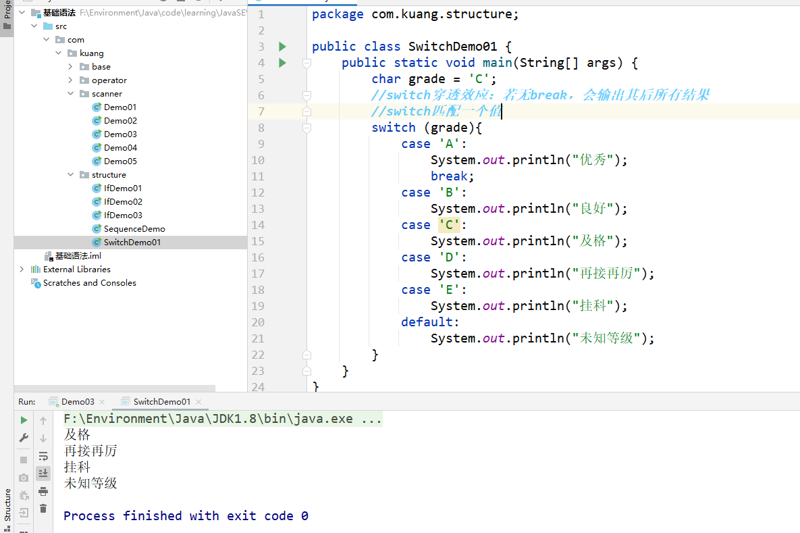The height and width of the screenshot is (533, 800).
Task: Click 'default:' label on line 20
Action: [430, 322]
